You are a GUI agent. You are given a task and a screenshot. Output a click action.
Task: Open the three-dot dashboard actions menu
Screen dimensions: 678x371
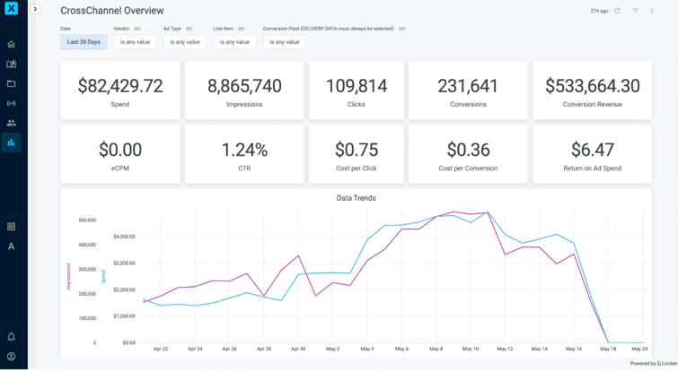click(x=652, y=11)
